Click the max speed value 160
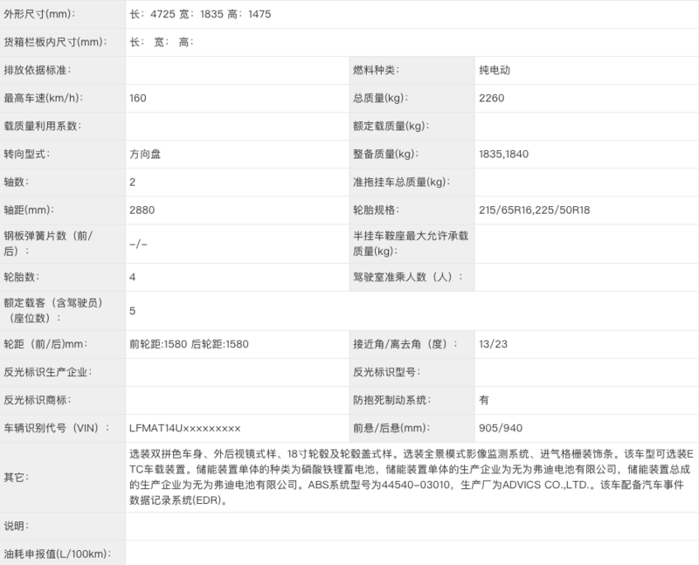Screen dimensions: 699x565 pos(137,98)
